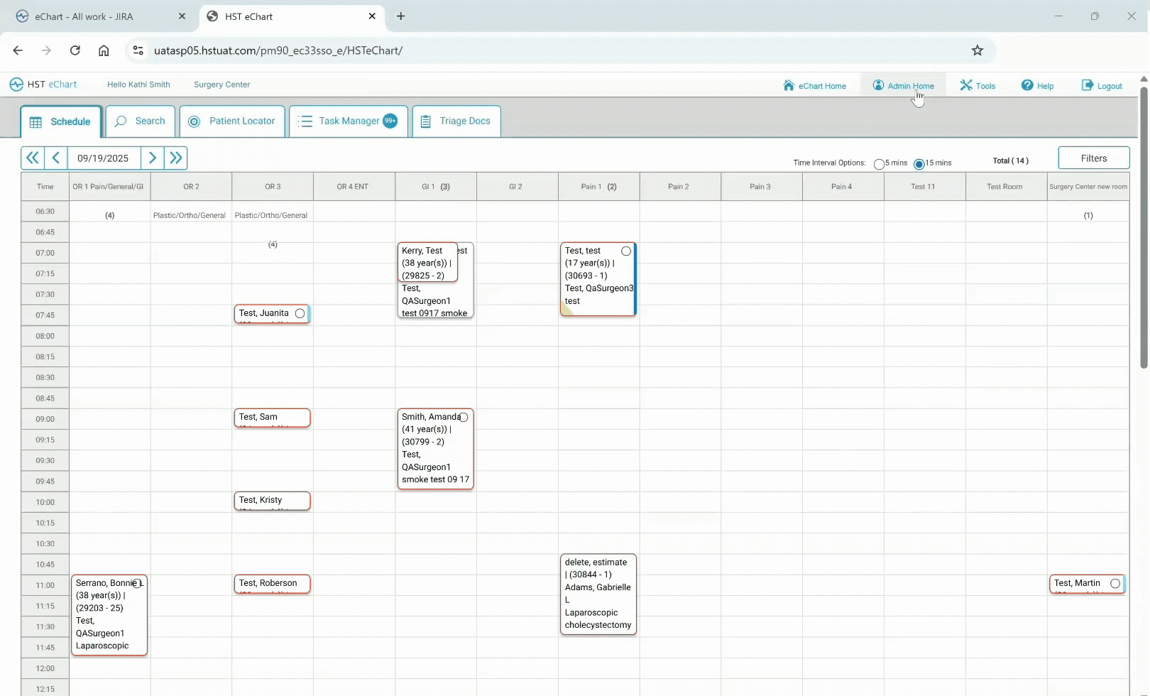Select the 15 mins time interval

coord(919,164)
